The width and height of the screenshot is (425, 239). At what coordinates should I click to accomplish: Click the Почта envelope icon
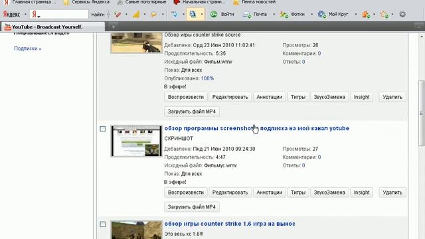coord(246,15)
